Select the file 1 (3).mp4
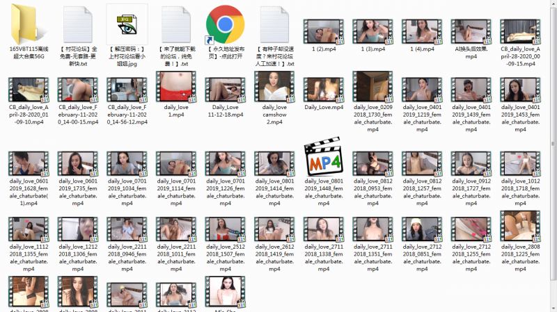 373,32
